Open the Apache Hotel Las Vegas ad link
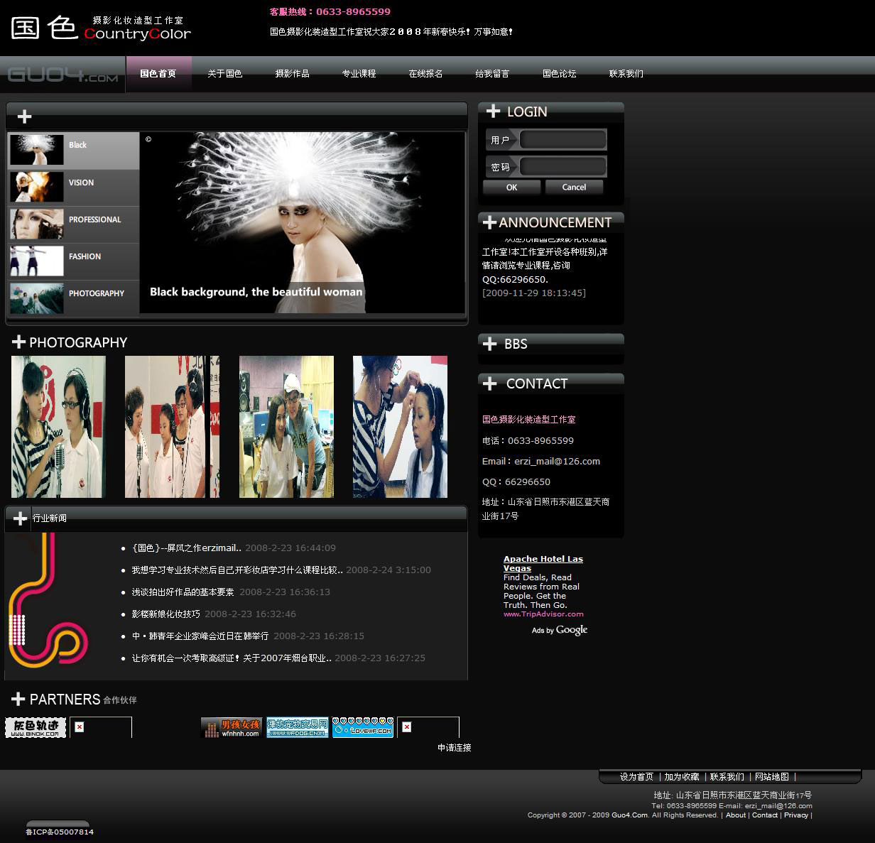Viewport: 875px width, 843px height. coord(543,563)
